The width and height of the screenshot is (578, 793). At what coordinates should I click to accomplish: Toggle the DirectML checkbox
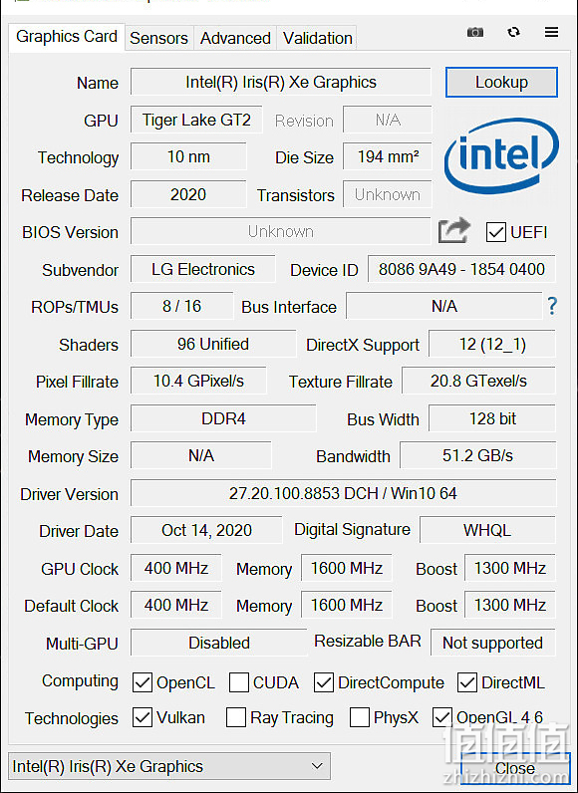[466, 682]
